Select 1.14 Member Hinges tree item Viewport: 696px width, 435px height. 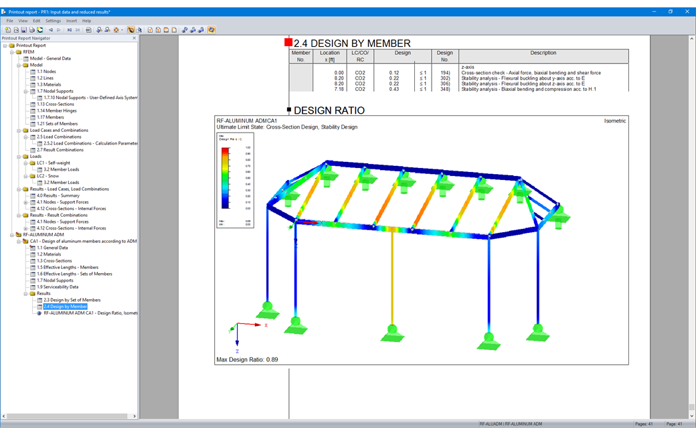[x=56, y=110]
